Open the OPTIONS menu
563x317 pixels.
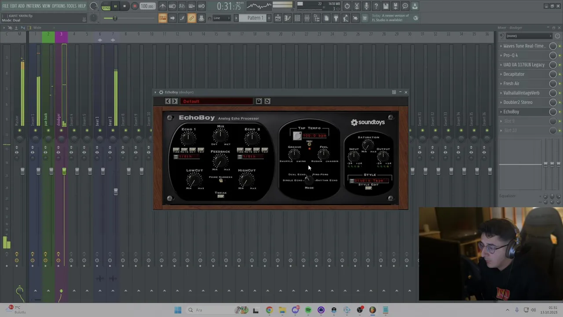58,6
